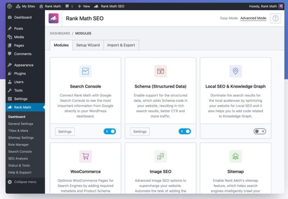Click the Dashboard submenu item under Rank Math

click(17, 117)
